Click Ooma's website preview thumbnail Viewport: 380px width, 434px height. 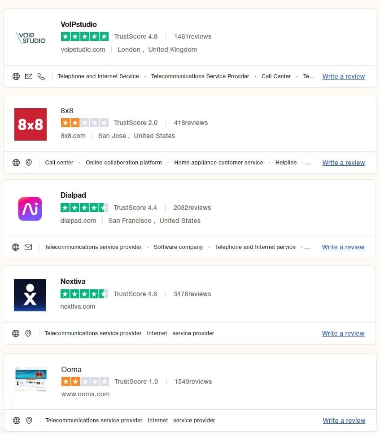coord(31,379)
